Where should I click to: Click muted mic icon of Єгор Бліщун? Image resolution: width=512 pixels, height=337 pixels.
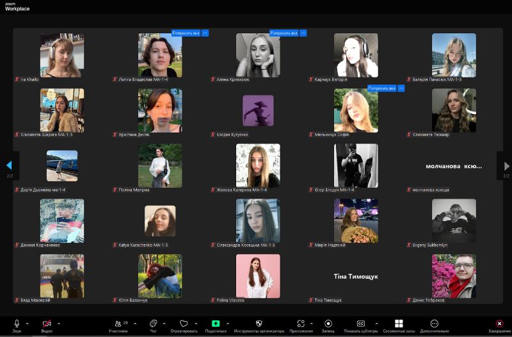pos(310,190)
